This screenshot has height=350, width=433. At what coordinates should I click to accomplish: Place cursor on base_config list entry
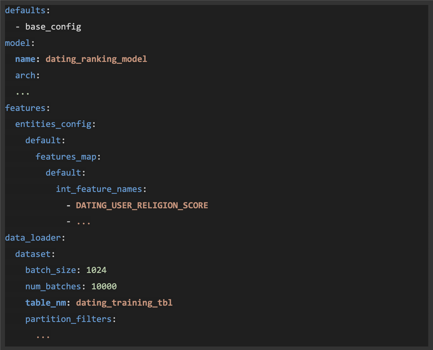click(53, 27)
